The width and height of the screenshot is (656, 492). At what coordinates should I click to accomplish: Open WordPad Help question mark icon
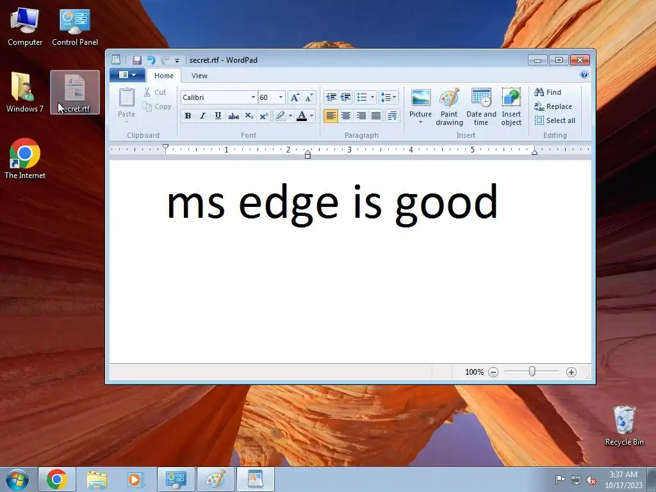[x=584, y=74]
